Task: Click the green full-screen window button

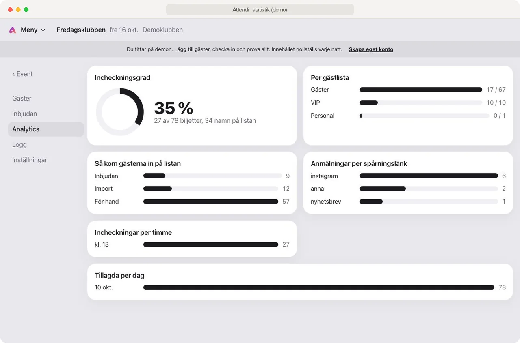Action: [x=26, y=10]
